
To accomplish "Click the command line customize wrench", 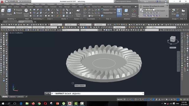I will [49, 94].
